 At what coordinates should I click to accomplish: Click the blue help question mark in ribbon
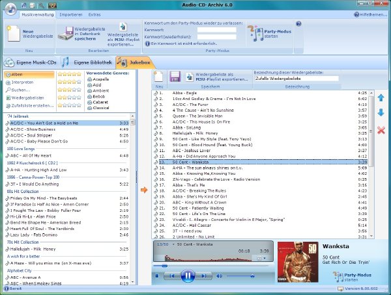(x=298, y=23)
